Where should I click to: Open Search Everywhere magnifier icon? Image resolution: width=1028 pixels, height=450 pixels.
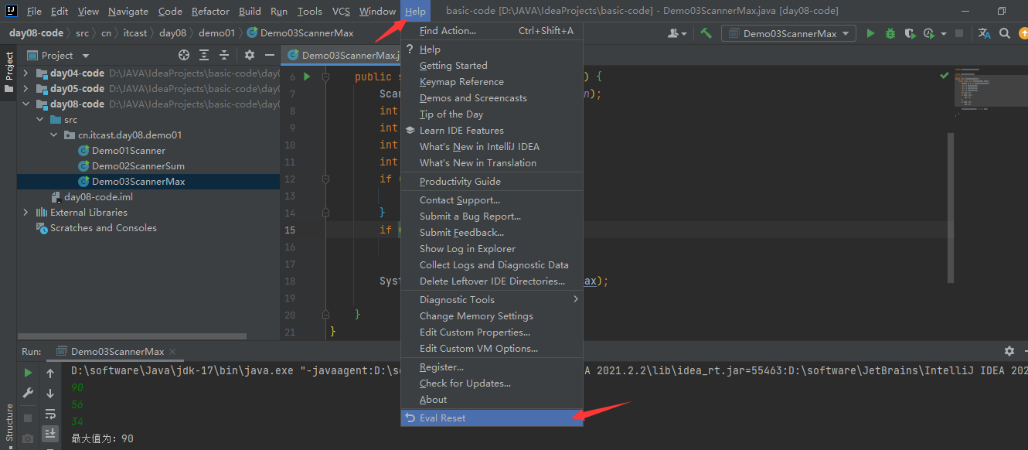click(x=1004, y=33)
